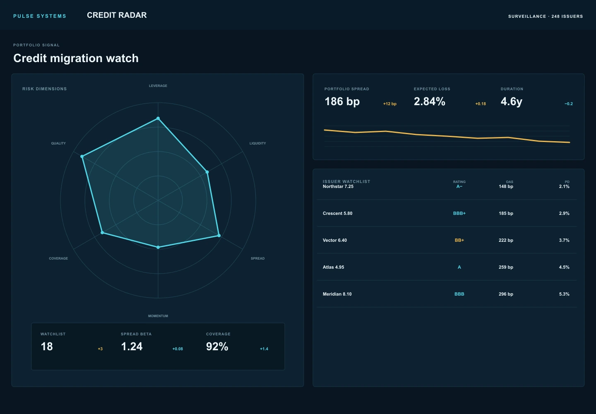Screen dimensions: 596x414
Task: Click the LEVERAGE axis label on the radar
Action: point(158,86)
